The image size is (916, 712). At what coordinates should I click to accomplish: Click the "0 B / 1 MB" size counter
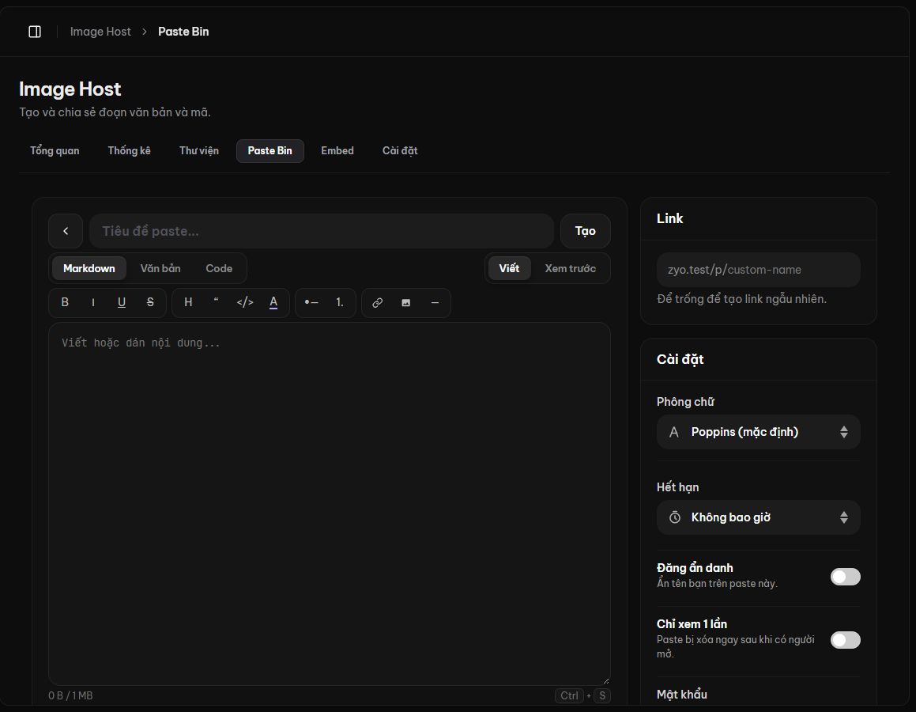coord(70,695)
